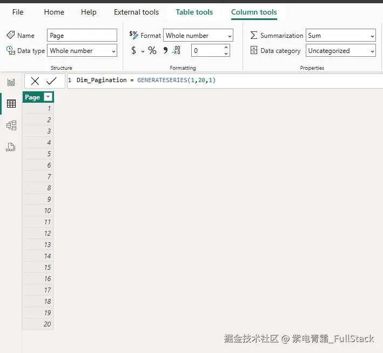Switch to Home tab
Image resolution: width=383 pixels, height=353 pixels.
pos(54,12)
